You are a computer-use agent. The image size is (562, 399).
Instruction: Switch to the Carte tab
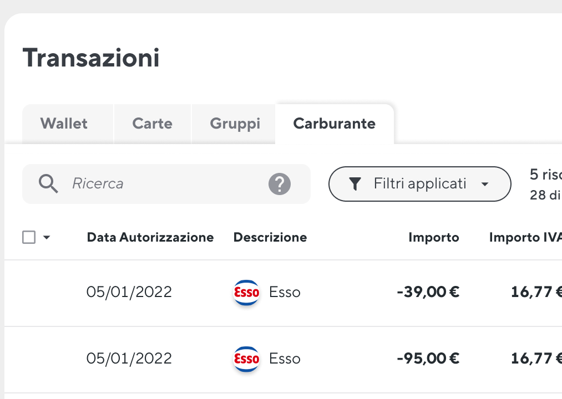point(153,124)
